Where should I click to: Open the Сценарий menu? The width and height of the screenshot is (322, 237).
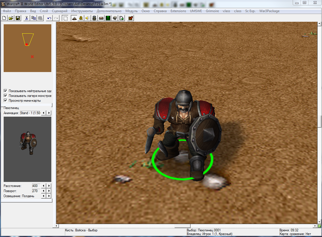59,11
